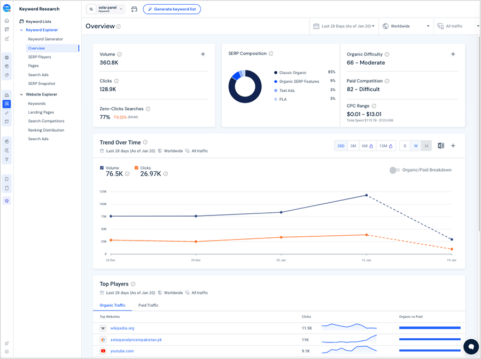Click the Organic SERP Features legend dot

coord(275,82)
